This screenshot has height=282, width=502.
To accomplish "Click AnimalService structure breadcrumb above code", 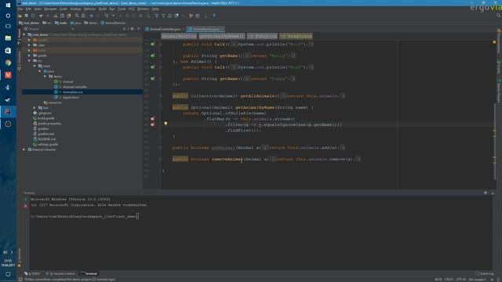I will [179, 36].
